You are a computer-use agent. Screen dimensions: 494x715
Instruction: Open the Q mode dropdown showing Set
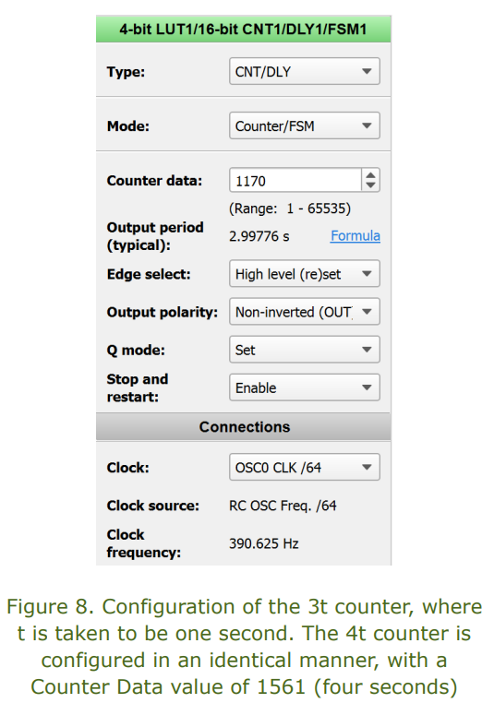click(305, 350)
